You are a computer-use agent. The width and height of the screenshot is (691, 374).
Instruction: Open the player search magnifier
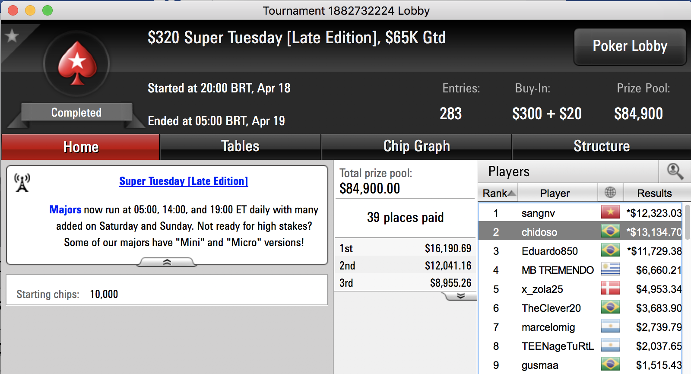point(675,171)
